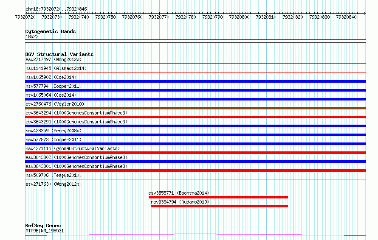Viewport: 378px width, 240px height.
Task: Open nsv4271115 (gnomADStructuralVariants) label
Action: (73, 148)
